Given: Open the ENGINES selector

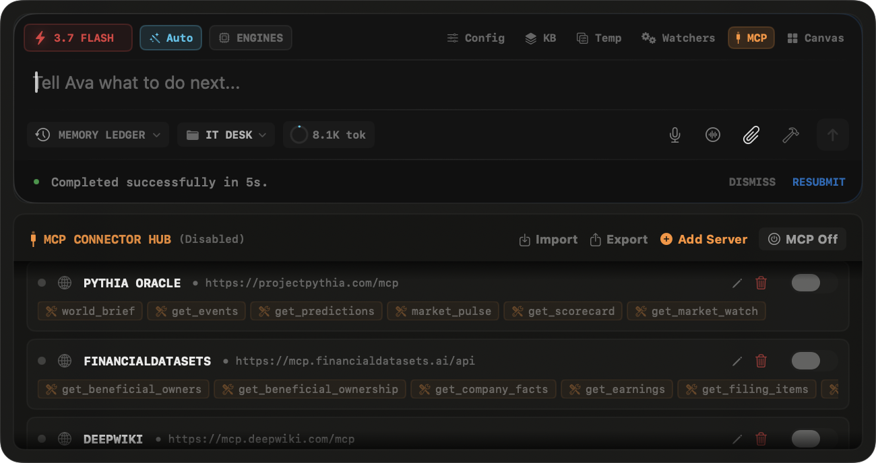Looking at the screenshot, I should tap(251, 38).
